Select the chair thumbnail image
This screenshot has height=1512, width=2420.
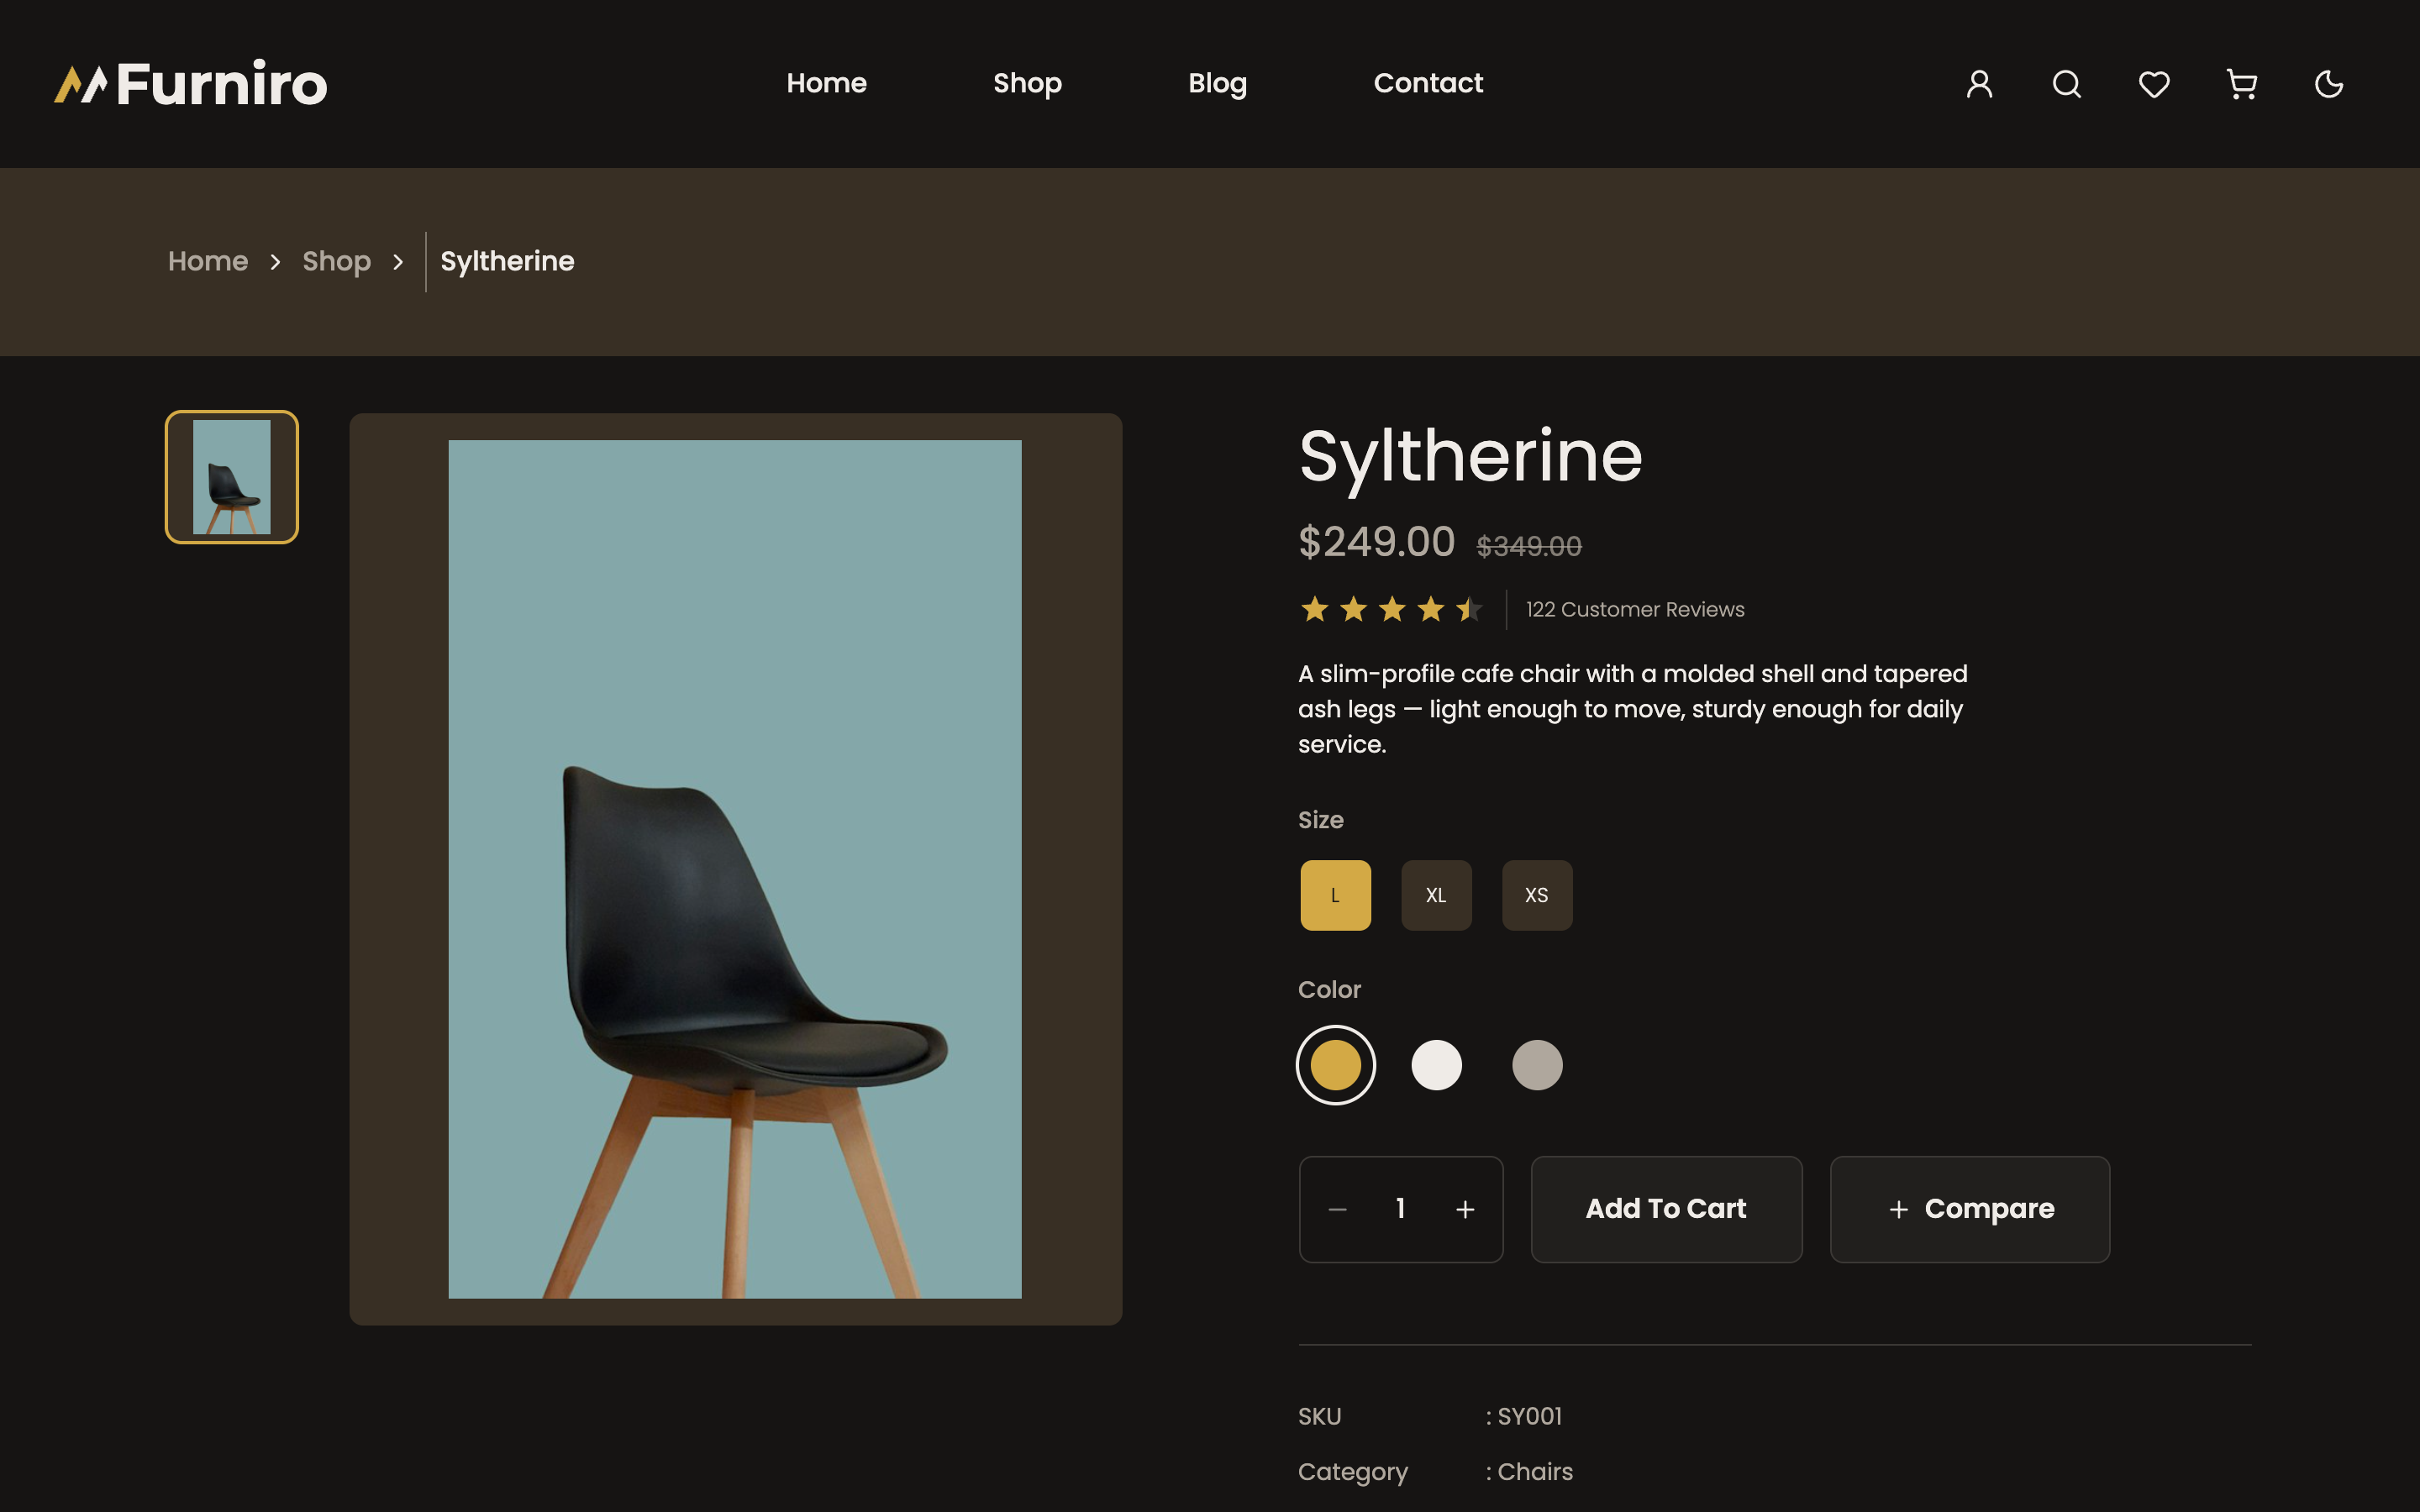pos(232,477)
